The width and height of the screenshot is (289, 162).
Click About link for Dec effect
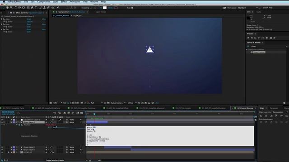click(44, 29)
